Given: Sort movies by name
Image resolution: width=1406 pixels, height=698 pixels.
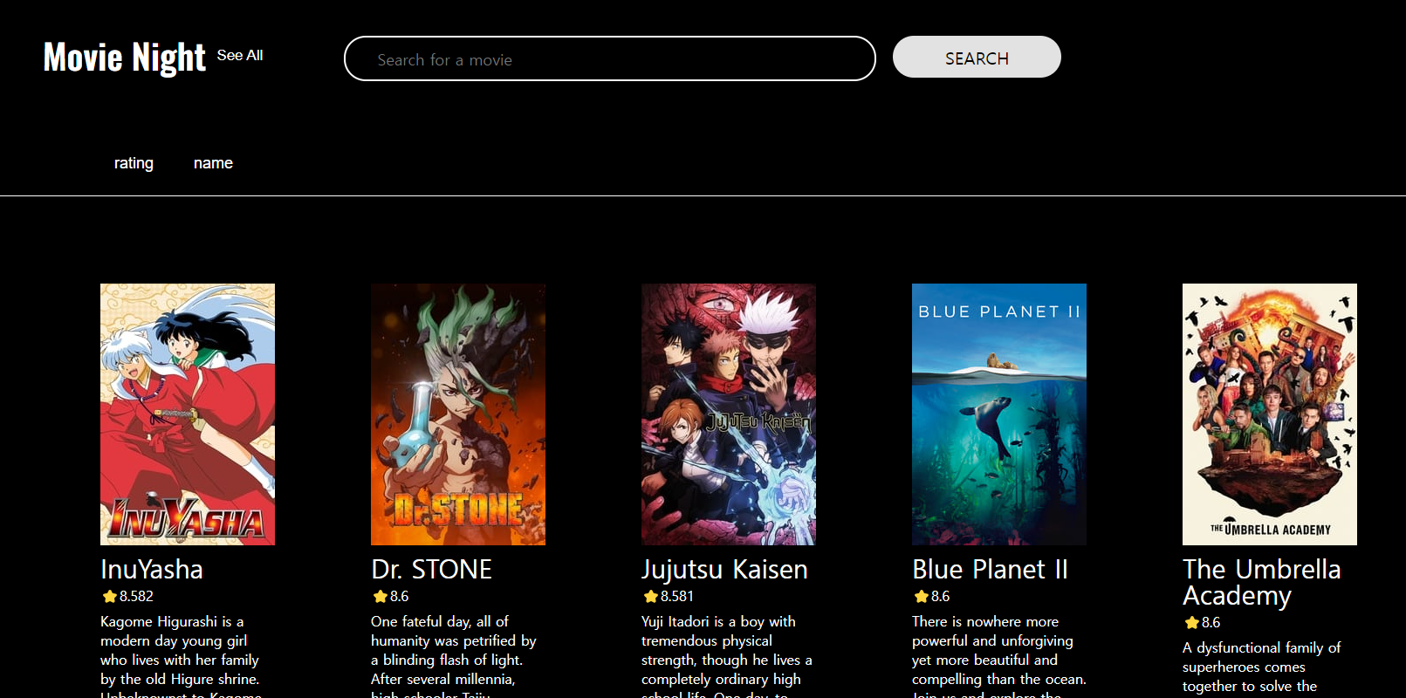Looking at the screenshot, I should (x=213, y=163).
